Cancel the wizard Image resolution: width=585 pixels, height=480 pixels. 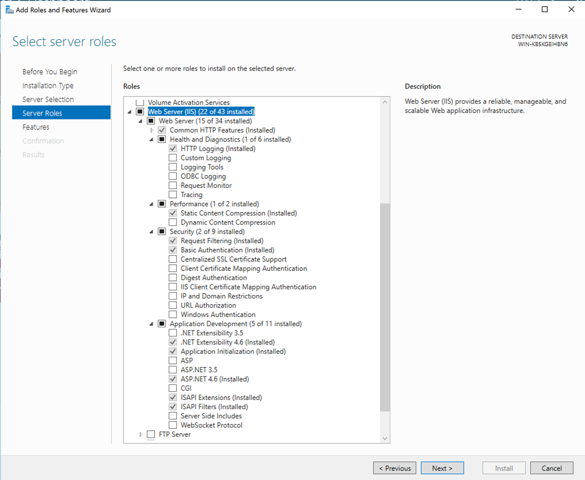coord(552,468)
